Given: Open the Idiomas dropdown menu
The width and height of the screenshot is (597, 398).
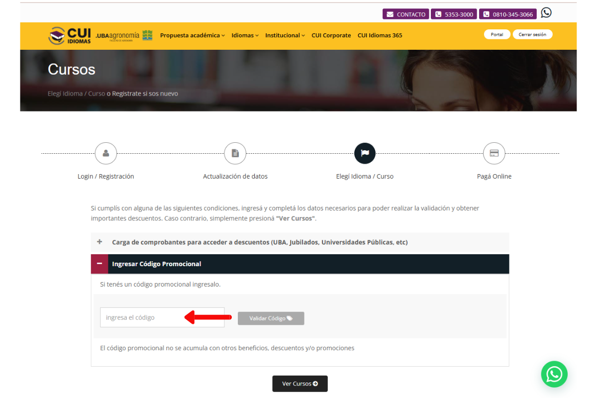Looking at the screenshot, I should click(245, 35).
